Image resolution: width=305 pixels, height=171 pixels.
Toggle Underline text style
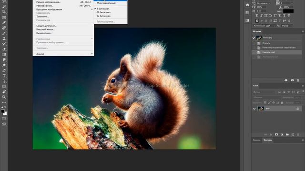pos(284,16)
